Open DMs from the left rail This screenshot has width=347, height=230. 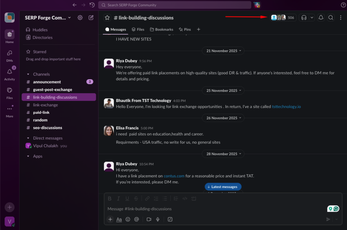pos(9,56)
